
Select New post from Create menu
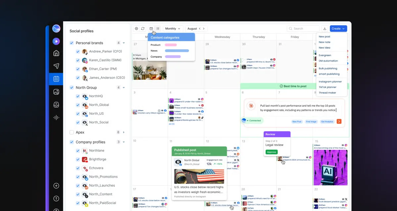click(x=325, y=37)
